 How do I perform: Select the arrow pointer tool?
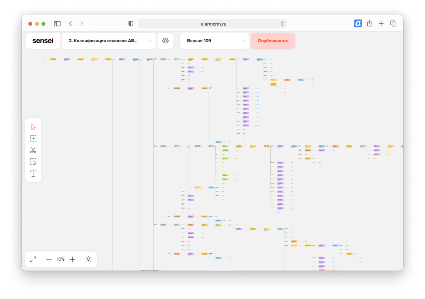(x=33, y=127)
